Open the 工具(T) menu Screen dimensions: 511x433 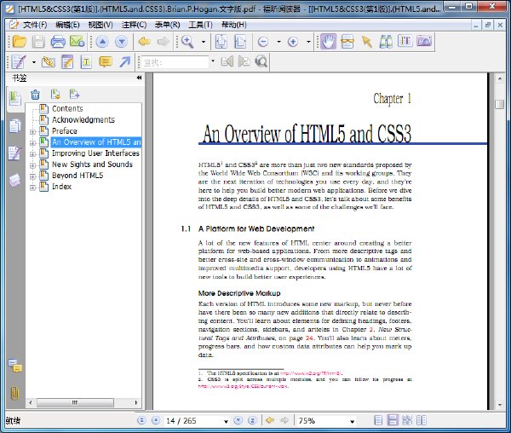pyautogui.click(x=200, y=25)
